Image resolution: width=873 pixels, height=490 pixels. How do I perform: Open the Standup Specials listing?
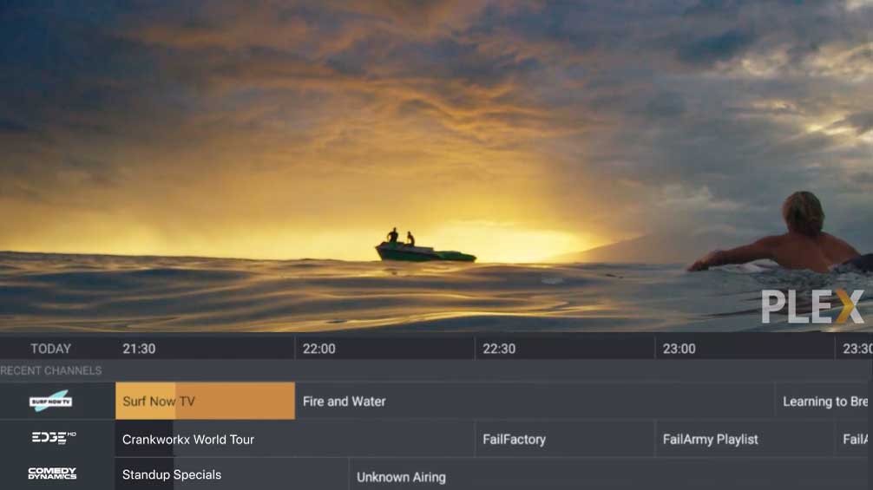(232, 474)
